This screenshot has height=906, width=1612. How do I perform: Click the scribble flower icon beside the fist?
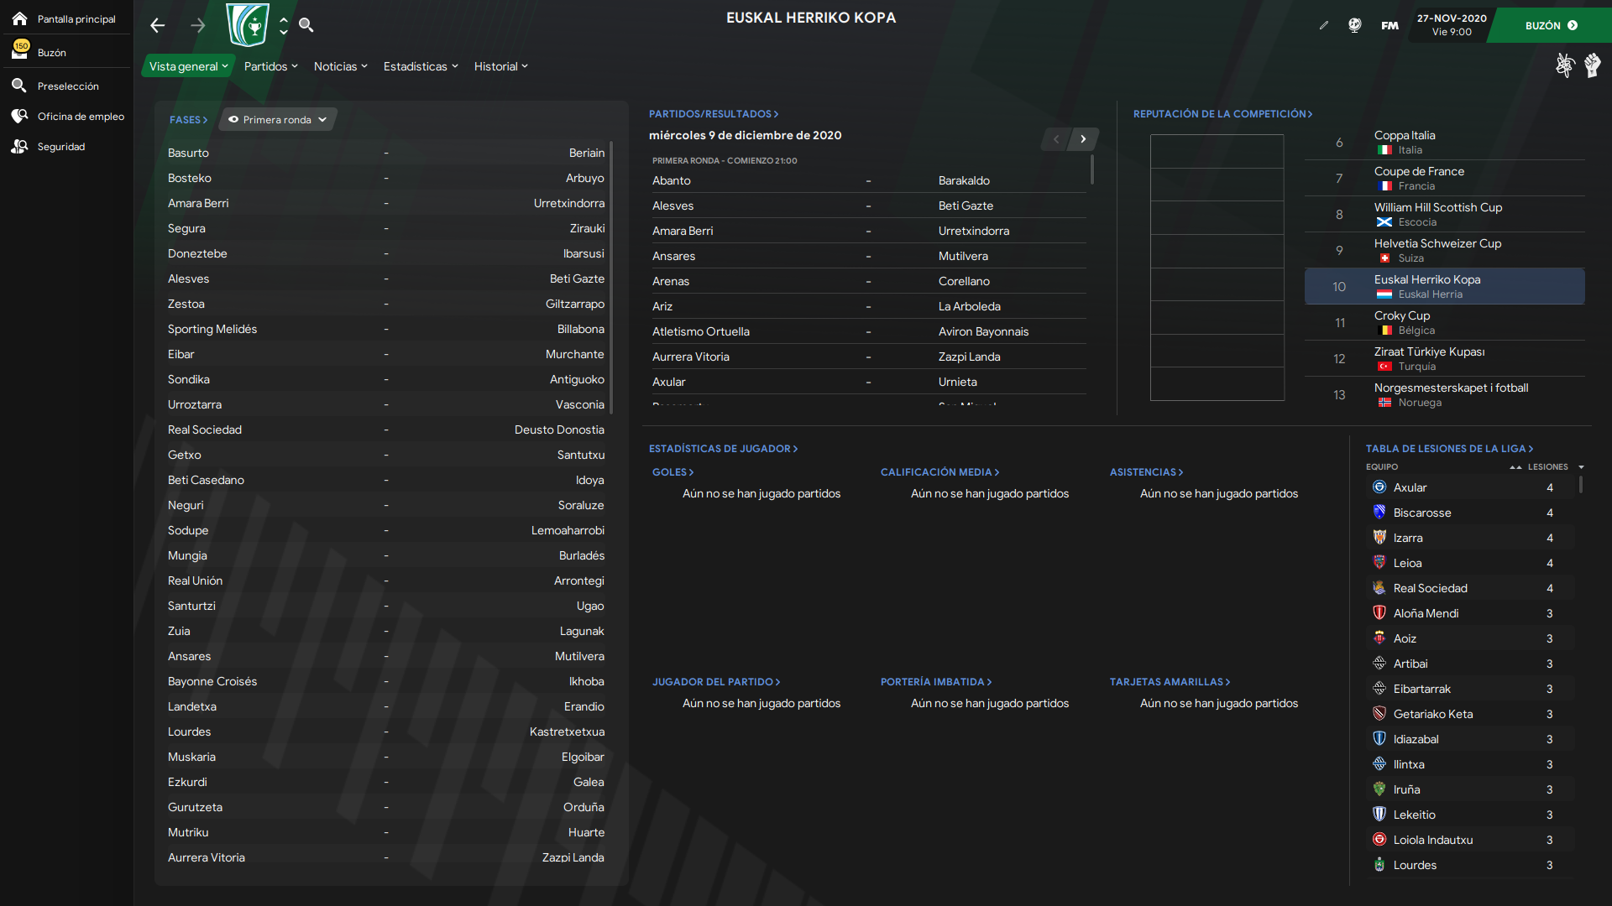pyautogui.click(x=1565, y=65)
